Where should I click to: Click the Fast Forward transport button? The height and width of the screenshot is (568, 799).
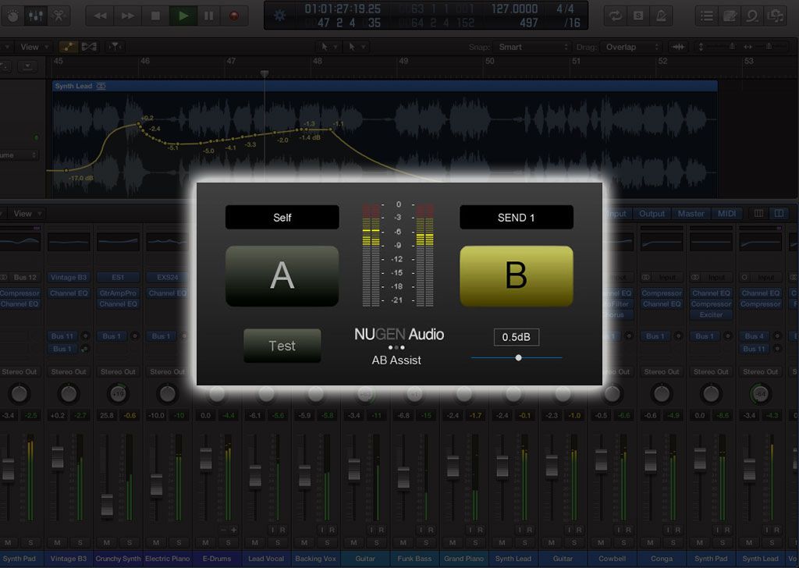click(x=128, y=16)
